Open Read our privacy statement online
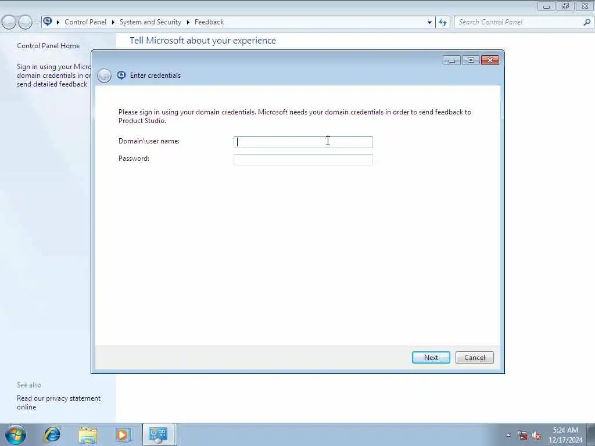Screen dimensions: 595x446 pos(59,402)
